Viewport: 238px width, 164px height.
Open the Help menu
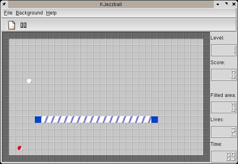click(51, 13)
